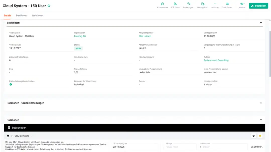The height and width of the screenshot is (152, 271).
Task: Open the Druborg AG organisation link
Action: pyautogui.click(x=80, y=36)
